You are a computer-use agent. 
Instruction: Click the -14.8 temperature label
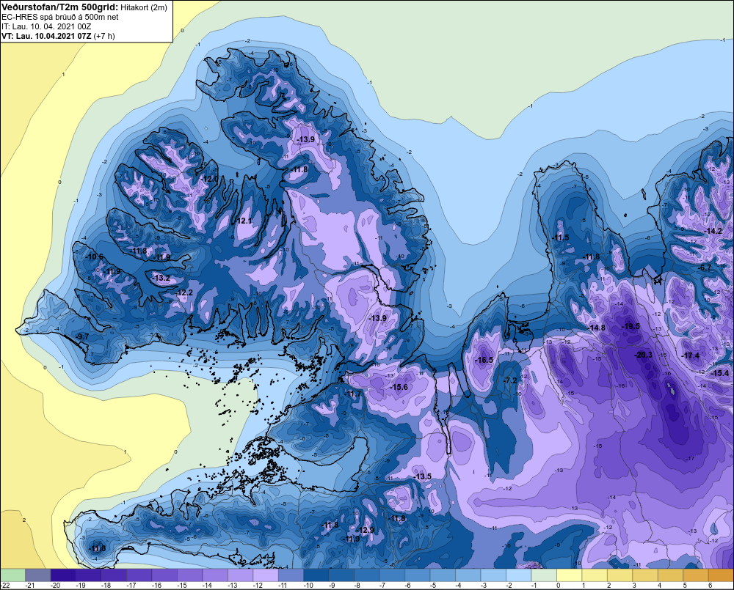pyautogui.click(x=596, y=328)
